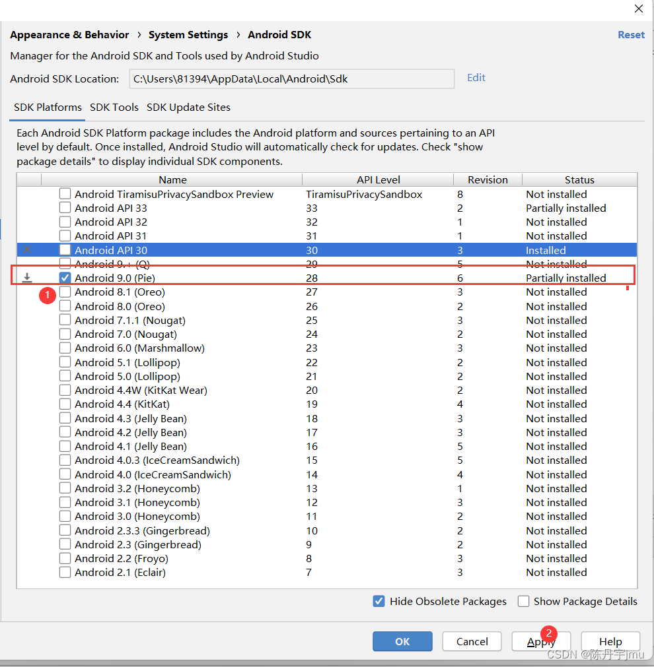
Task: Select the Android 4.4W (KitKat Wear) row
Action: pos(327,390)
